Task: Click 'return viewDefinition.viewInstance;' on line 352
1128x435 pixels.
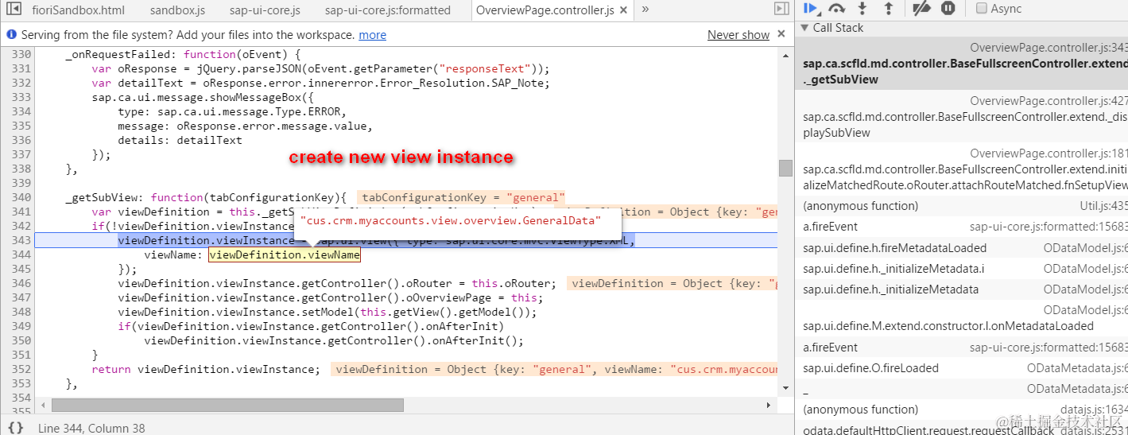Action: [x=206, y=369]
